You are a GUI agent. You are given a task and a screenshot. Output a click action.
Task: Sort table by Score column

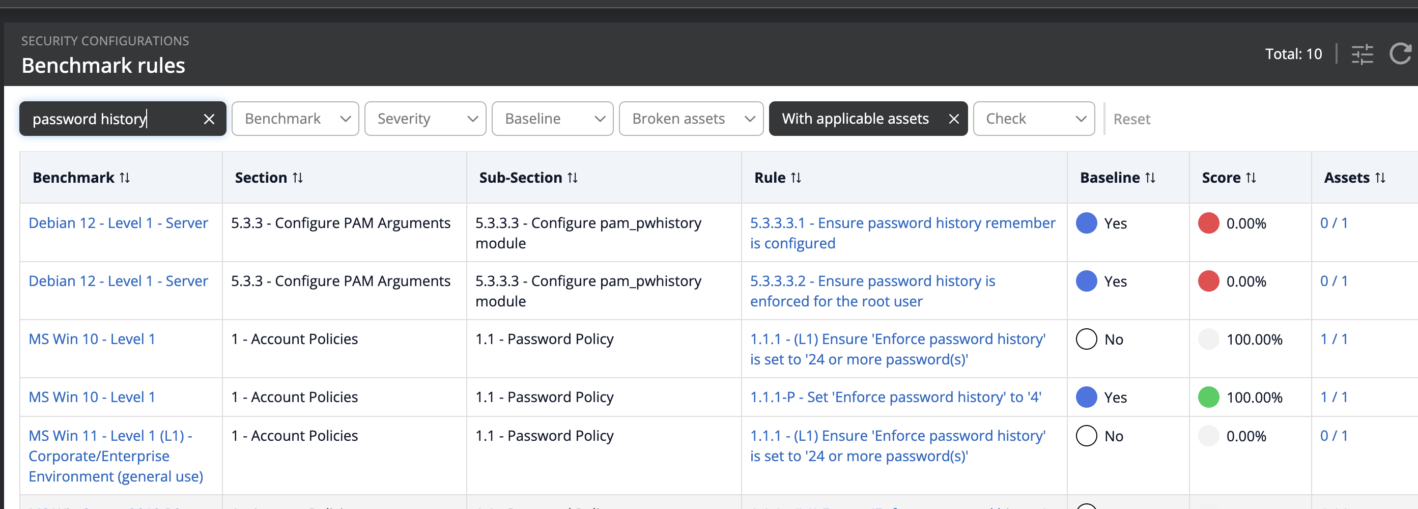point(1251,178)
